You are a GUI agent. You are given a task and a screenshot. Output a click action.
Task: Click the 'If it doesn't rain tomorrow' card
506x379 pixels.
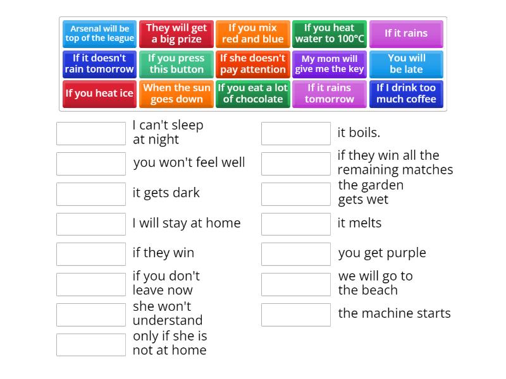99,64
